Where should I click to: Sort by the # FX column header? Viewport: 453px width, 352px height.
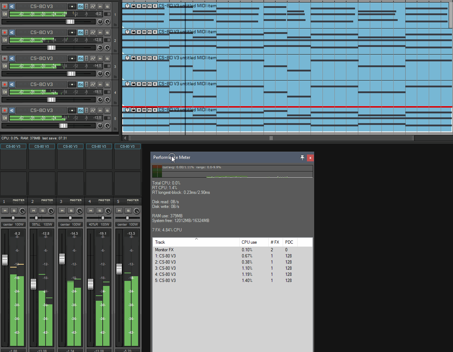(275, 242)
